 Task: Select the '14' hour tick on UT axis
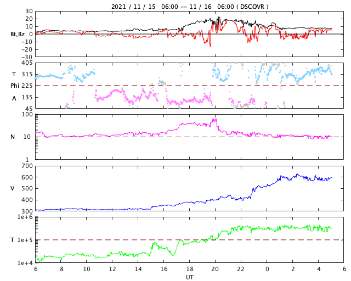[138, 269]
